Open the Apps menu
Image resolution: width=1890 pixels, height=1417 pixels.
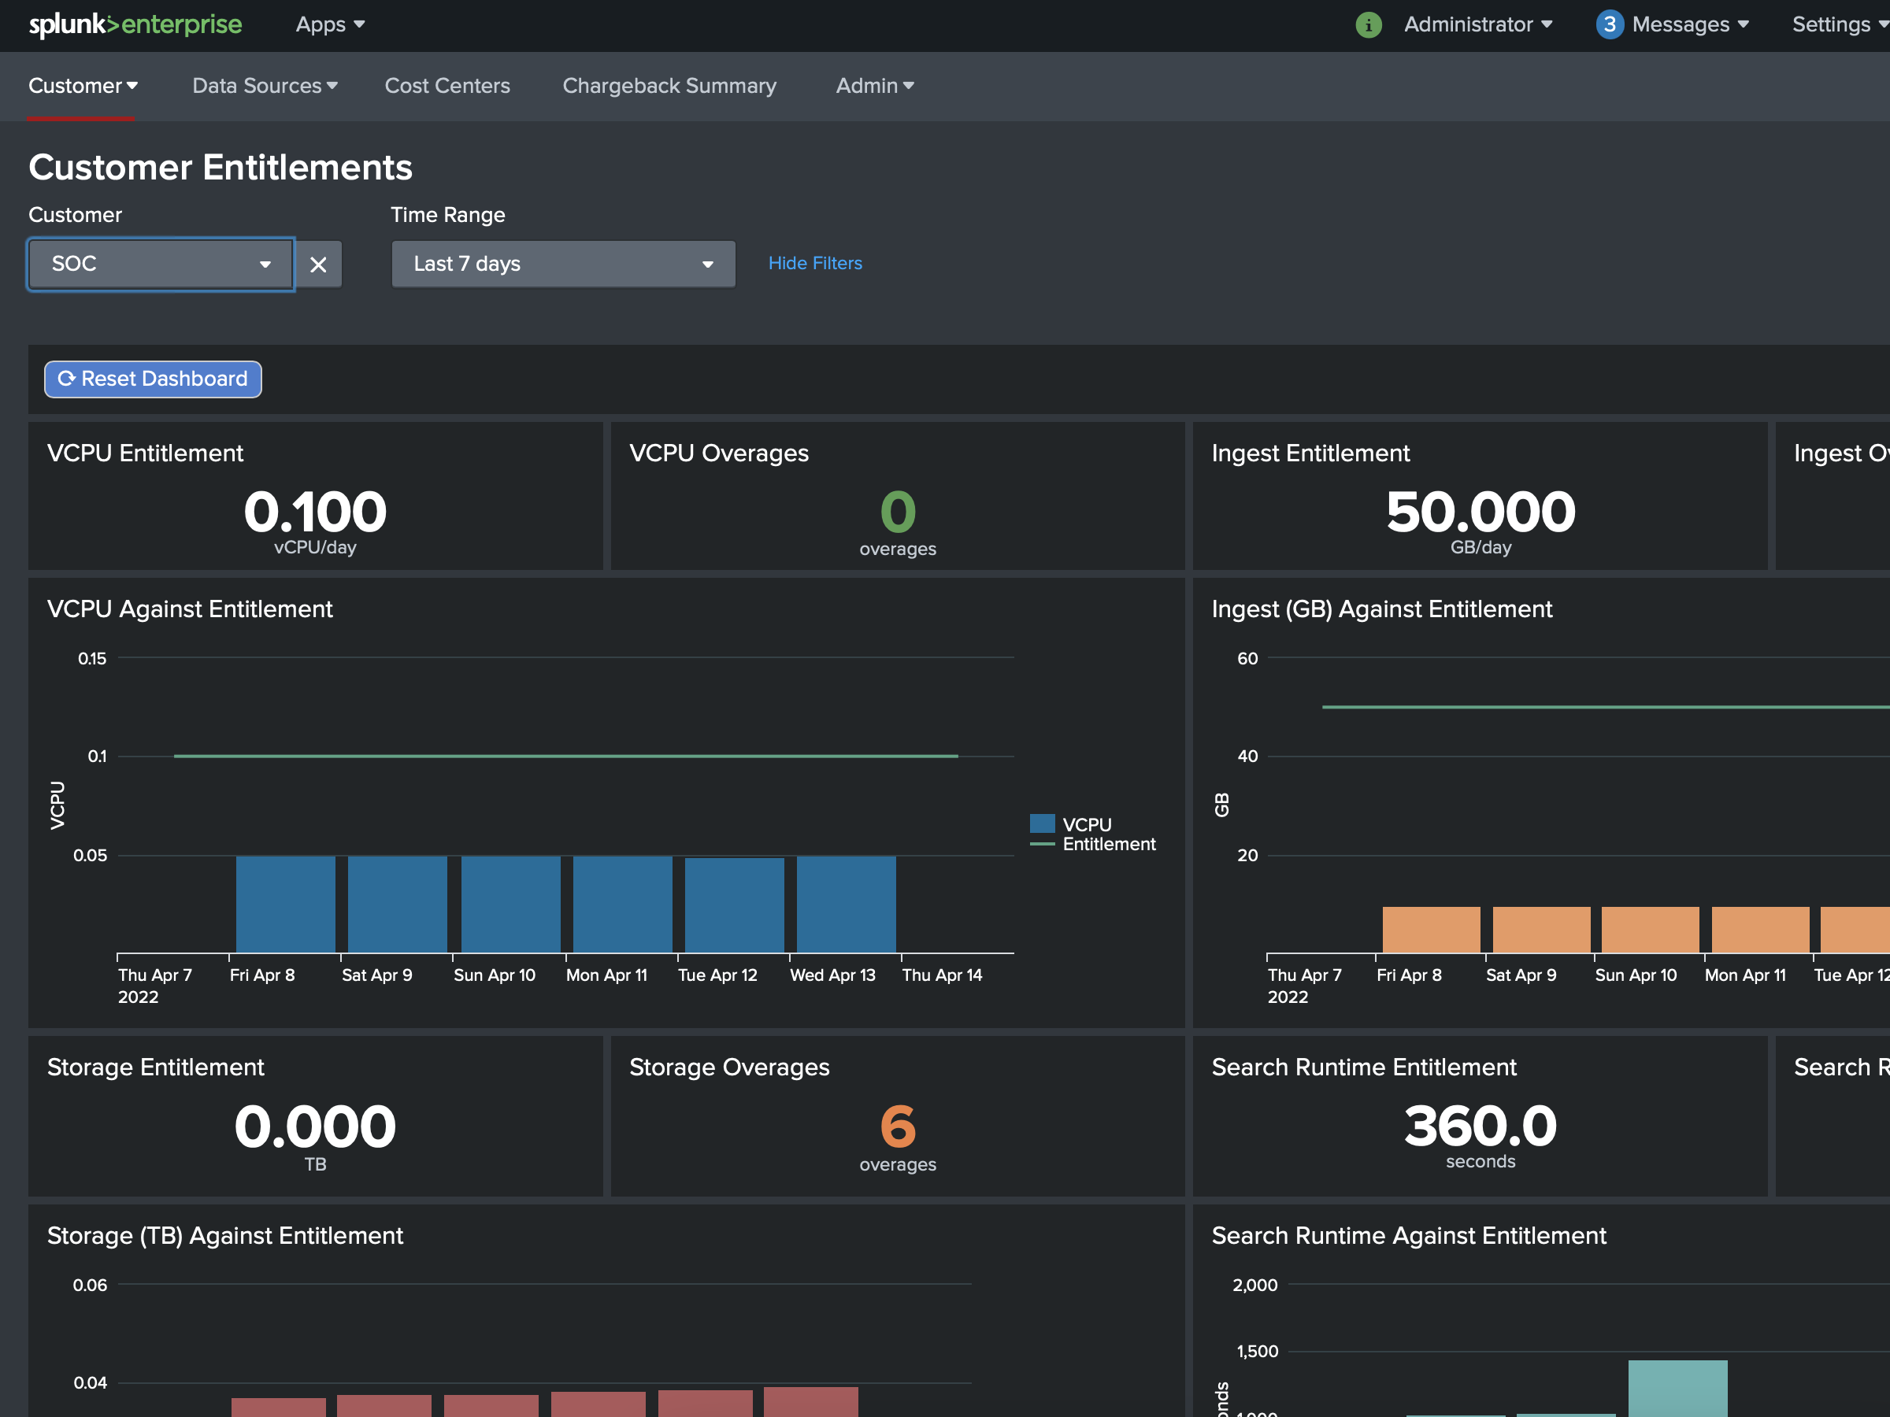click(x=330, y=24)
